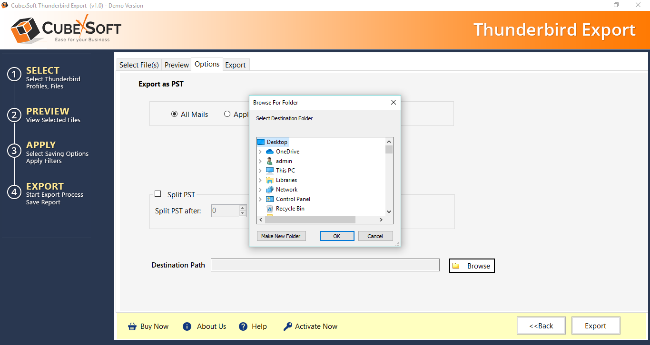Screen dimensions: 650x345
Task: Click the Activate Now key icon
Action: tap(287, 326)
